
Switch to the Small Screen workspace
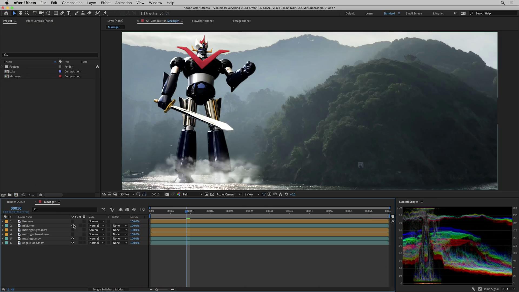(x=414, y=13)
